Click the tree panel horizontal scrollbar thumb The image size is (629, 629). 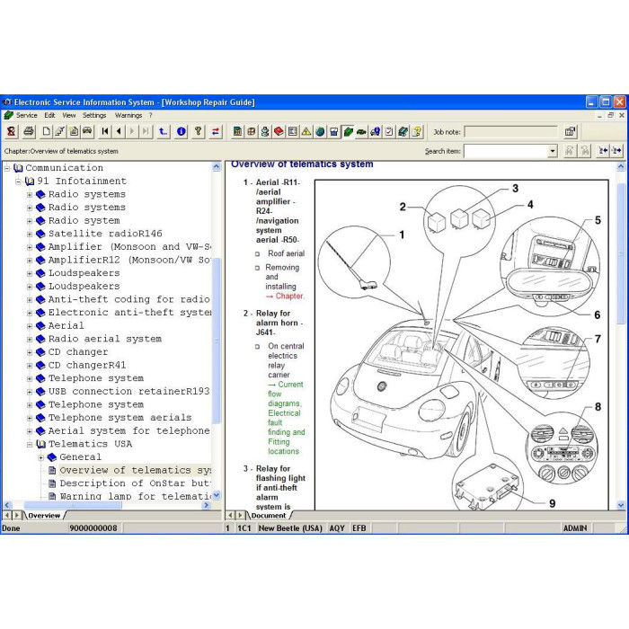click(x=72, y=505)
